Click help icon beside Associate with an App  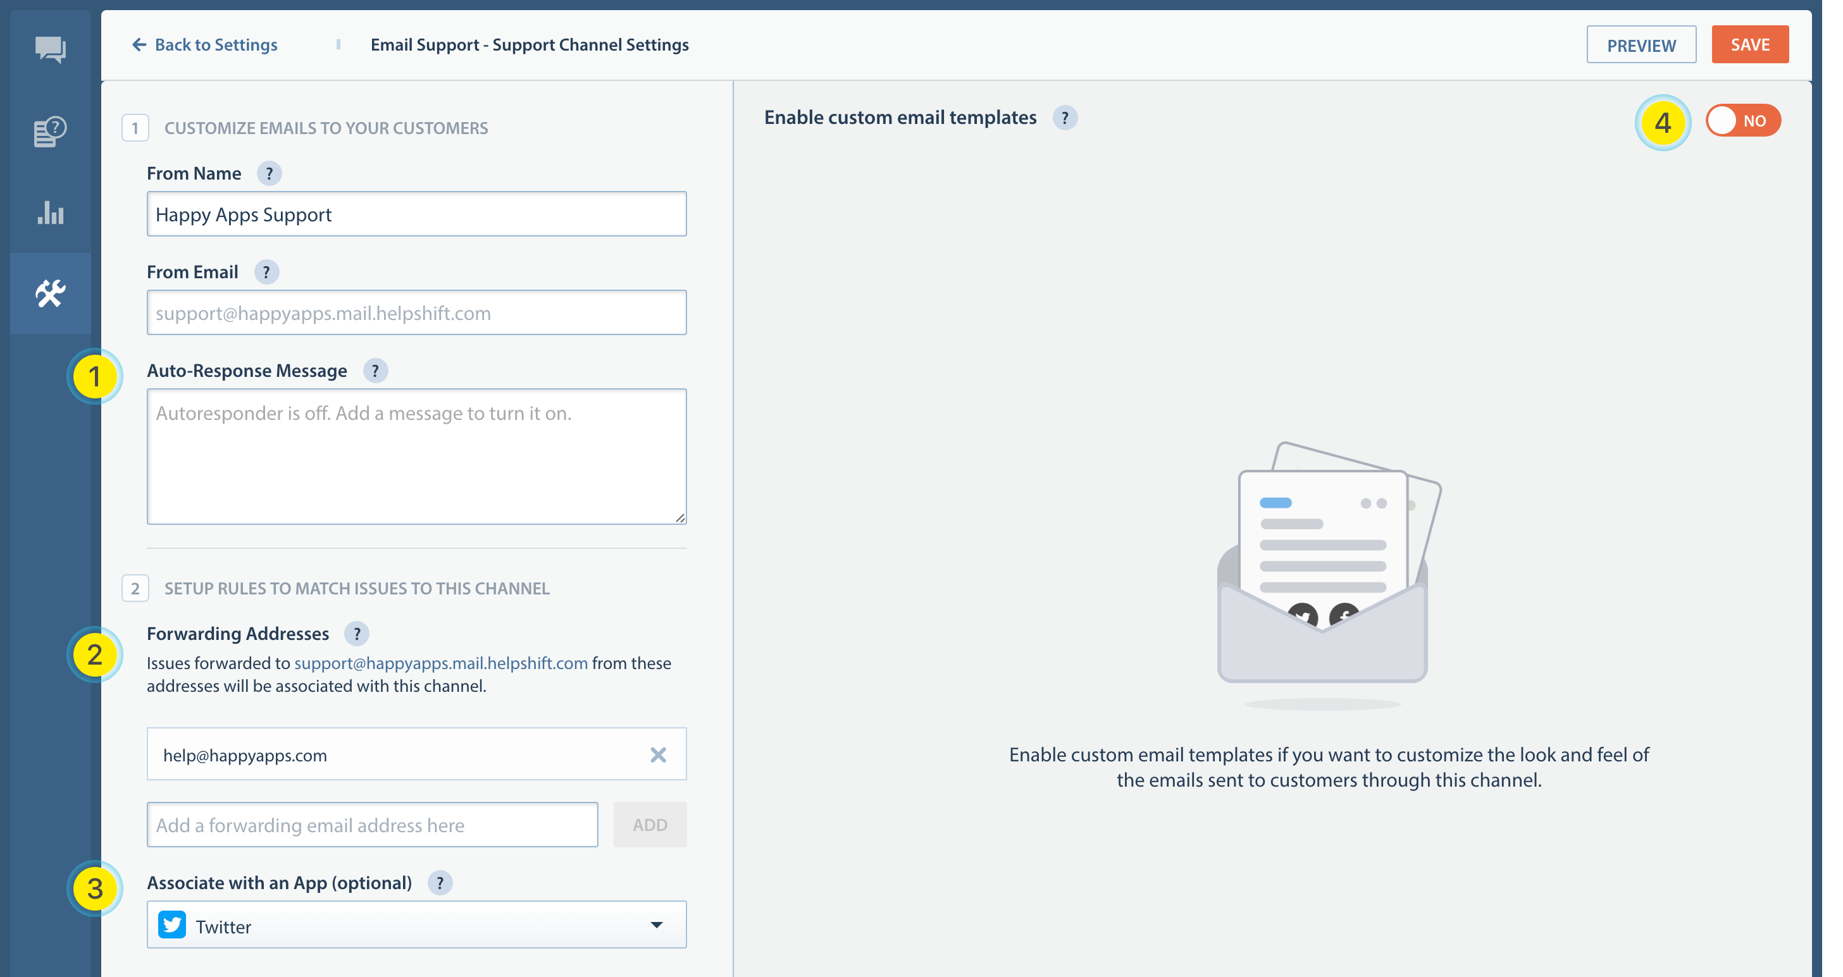[x=439, y=883]
